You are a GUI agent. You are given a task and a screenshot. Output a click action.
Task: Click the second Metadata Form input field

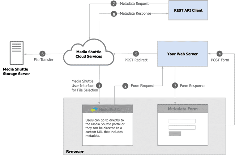(x=182, y=127)
